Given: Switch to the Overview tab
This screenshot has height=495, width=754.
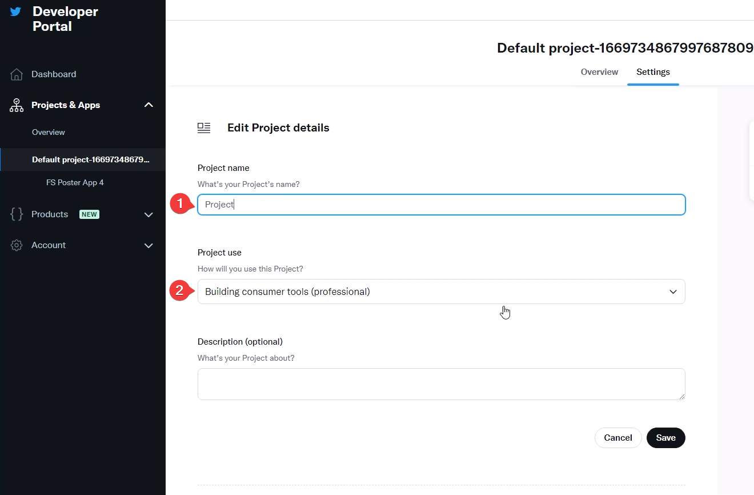Looking at the screenshot, I should pos(599,72).
